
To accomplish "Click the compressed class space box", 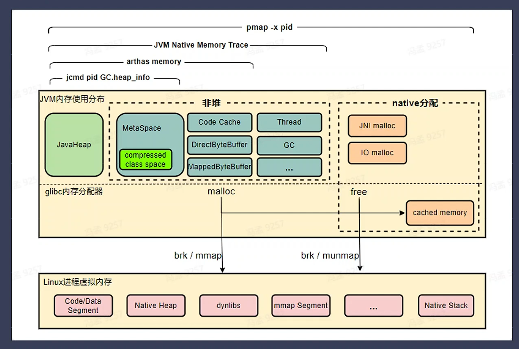I will pos(145,159).
